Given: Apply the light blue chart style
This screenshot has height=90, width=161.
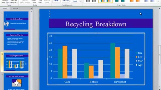Looking at the screenshot, I should tap(149, 1).
